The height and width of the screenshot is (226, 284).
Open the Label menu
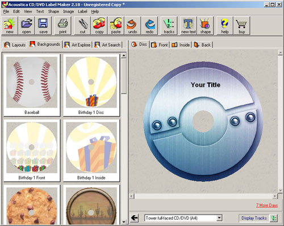[82, 11]
